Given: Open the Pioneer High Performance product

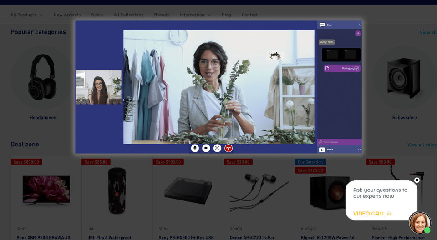Looking at the screenshot, I should point(398,237).
